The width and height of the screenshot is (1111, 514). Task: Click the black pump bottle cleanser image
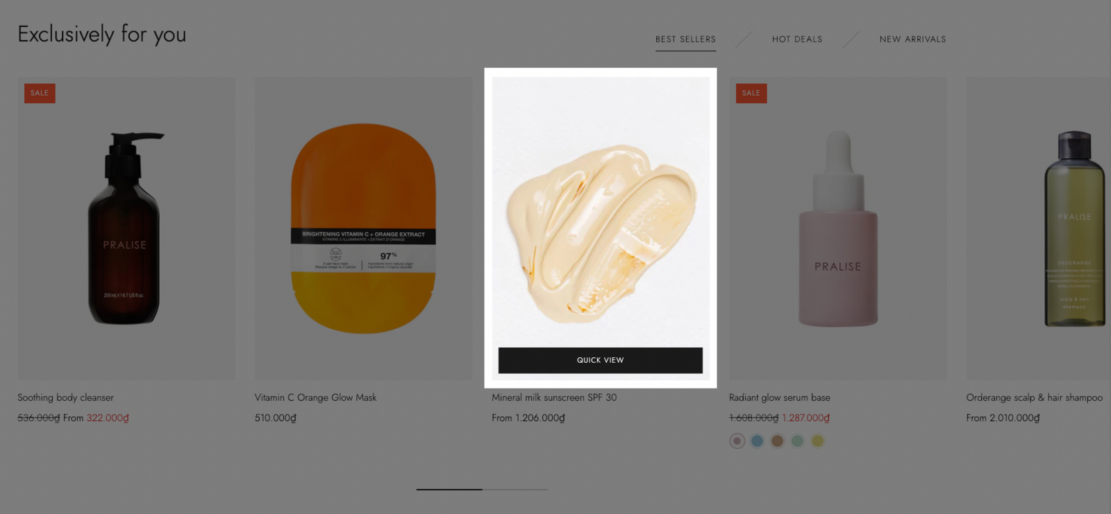[126, 228]
